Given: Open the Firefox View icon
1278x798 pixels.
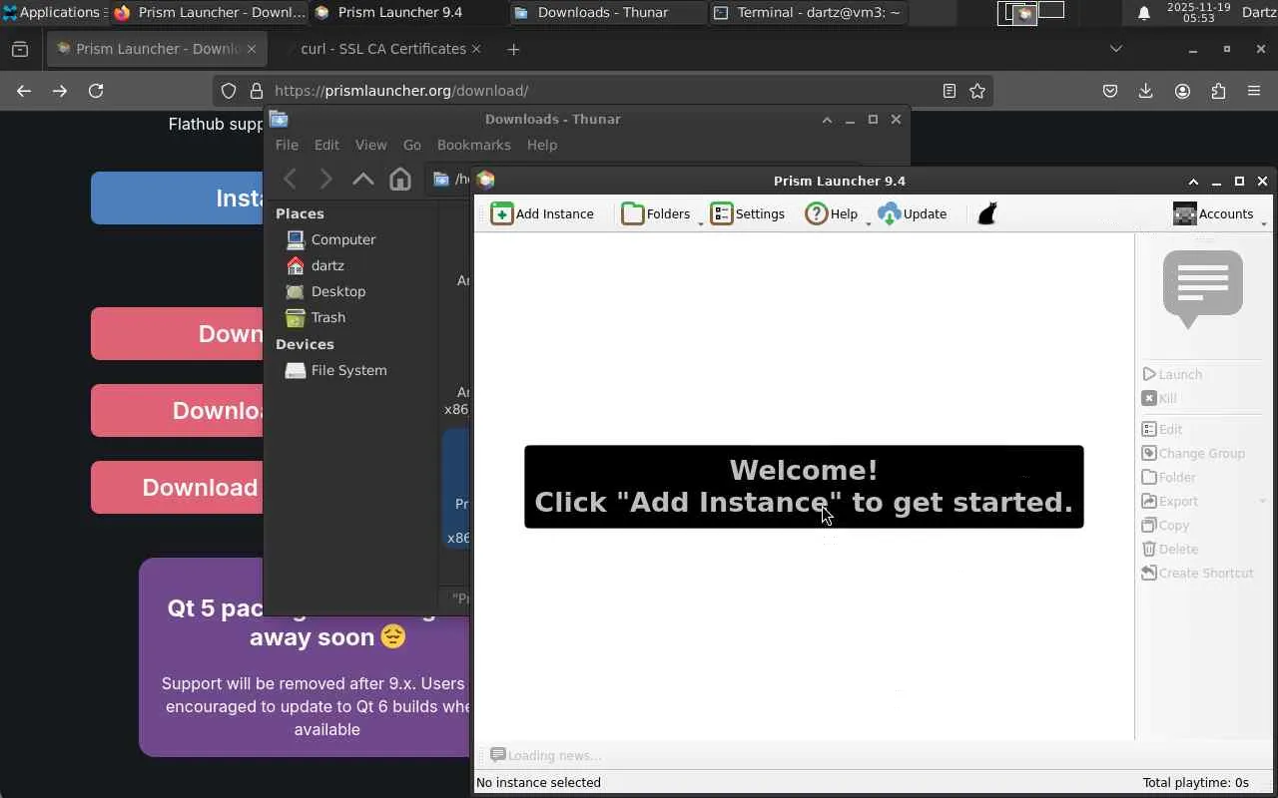Looking at the screenshot, I should click(20, 49).
